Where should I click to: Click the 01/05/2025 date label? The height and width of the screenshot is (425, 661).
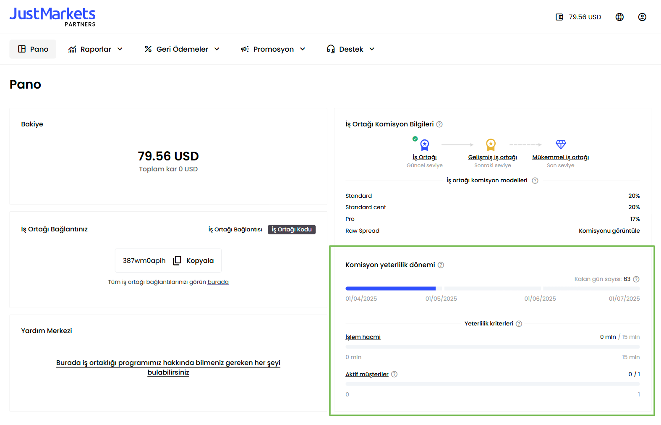(441, 299)
